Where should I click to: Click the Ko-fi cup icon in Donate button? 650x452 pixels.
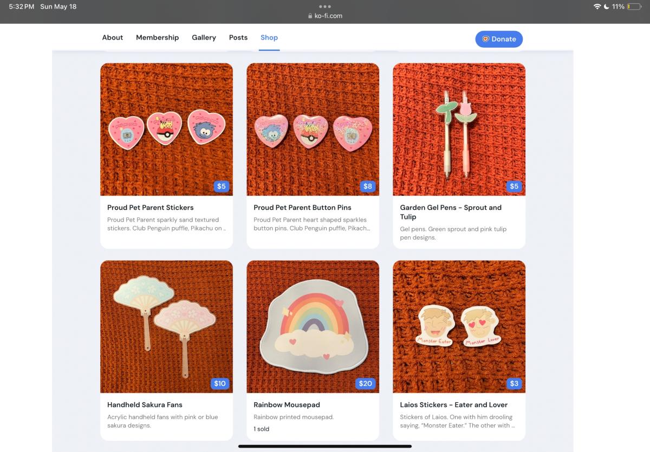[486, 39]
